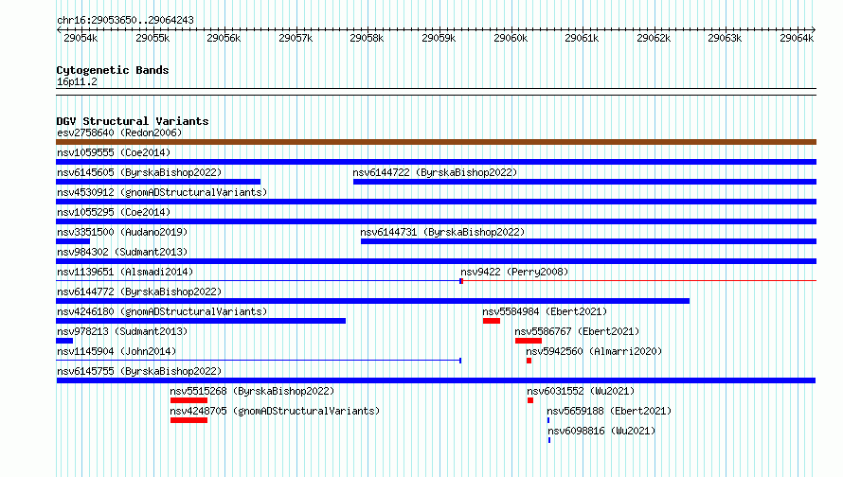Select the thin red nsv9422 line
This screenshot has height=477, width=843.
click(x=639, y=280)
